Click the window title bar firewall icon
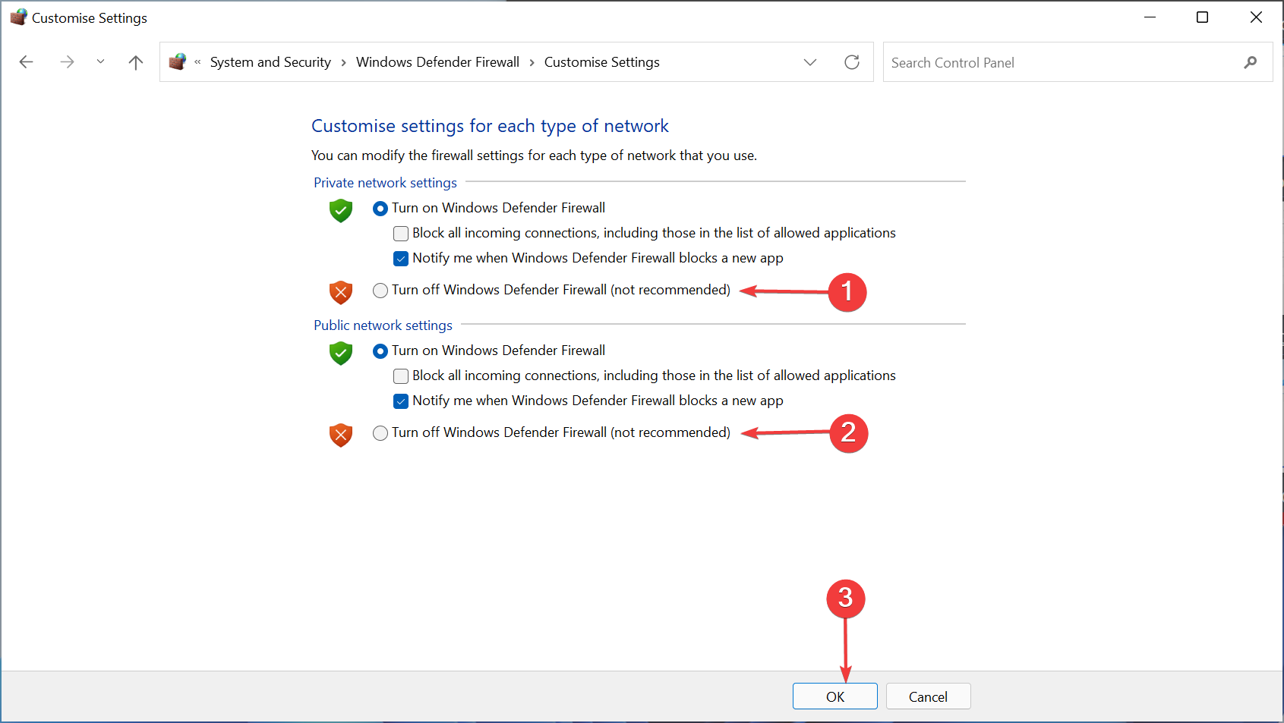 click(x=18, y=17)
